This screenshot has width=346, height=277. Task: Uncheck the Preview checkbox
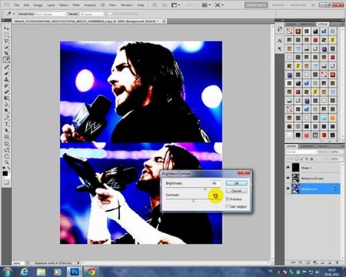tap(227, 199)
